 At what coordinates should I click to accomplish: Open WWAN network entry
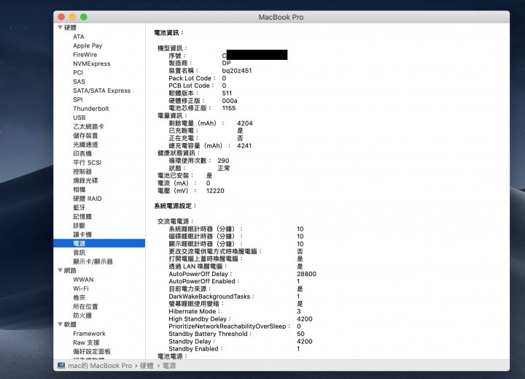tap(83, 280)
